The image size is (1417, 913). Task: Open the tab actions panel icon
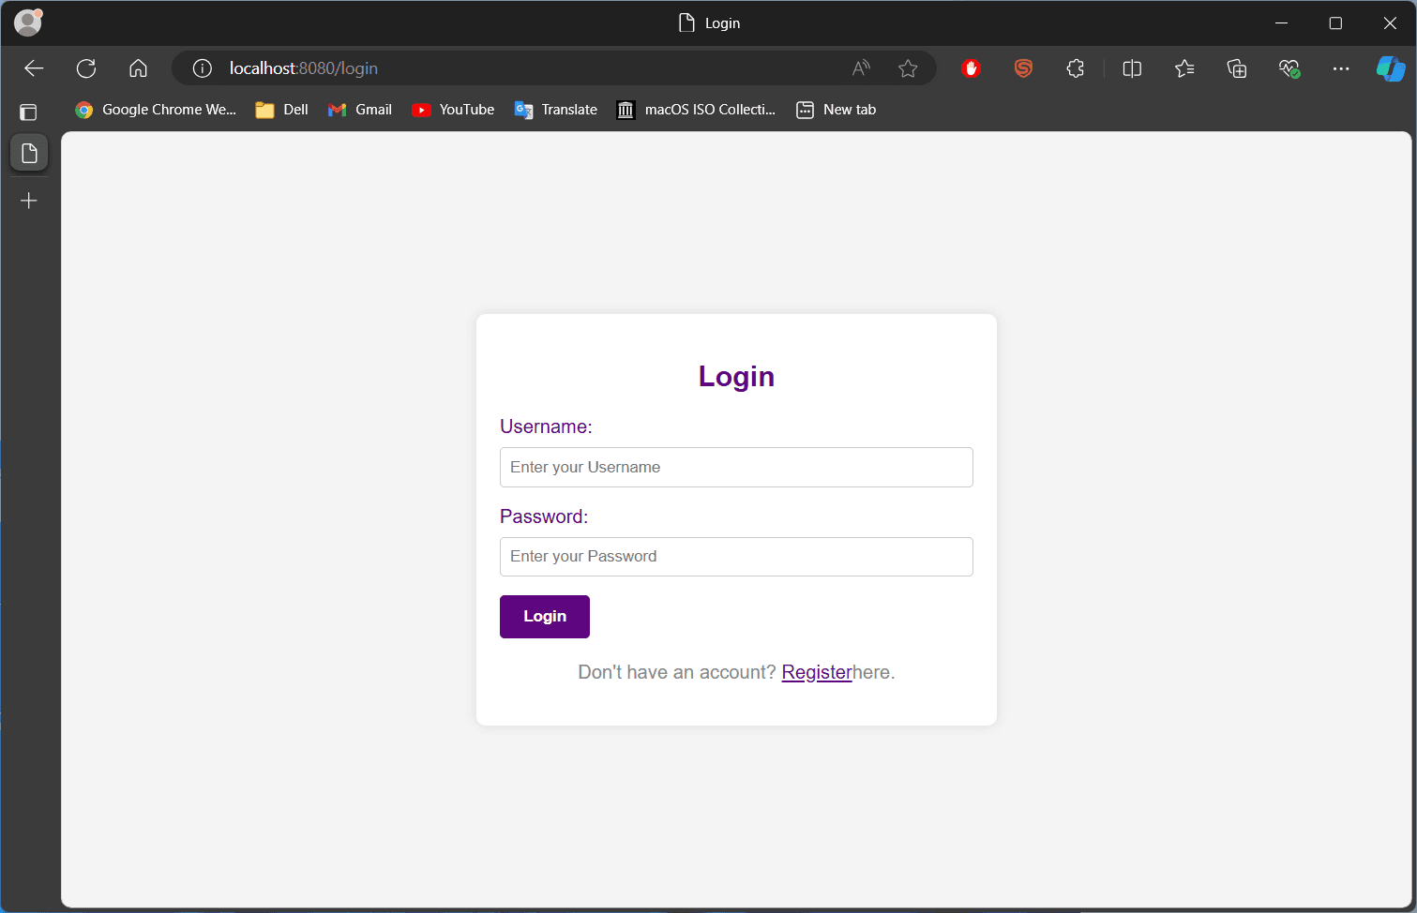[28, 112]
